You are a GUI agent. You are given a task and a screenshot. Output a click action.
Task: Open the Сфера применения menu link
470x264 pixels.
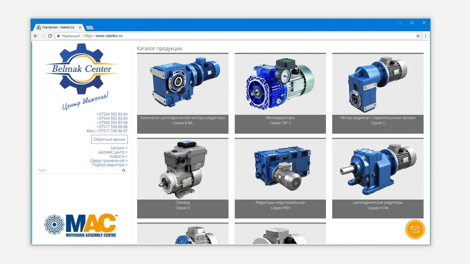pyautogui.click(x=109, y=161)
